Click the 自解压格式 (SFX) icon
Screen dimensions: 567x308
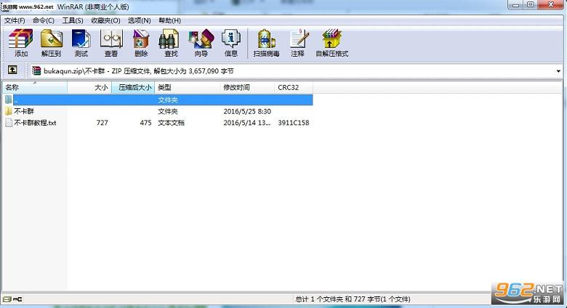(331, 43)
